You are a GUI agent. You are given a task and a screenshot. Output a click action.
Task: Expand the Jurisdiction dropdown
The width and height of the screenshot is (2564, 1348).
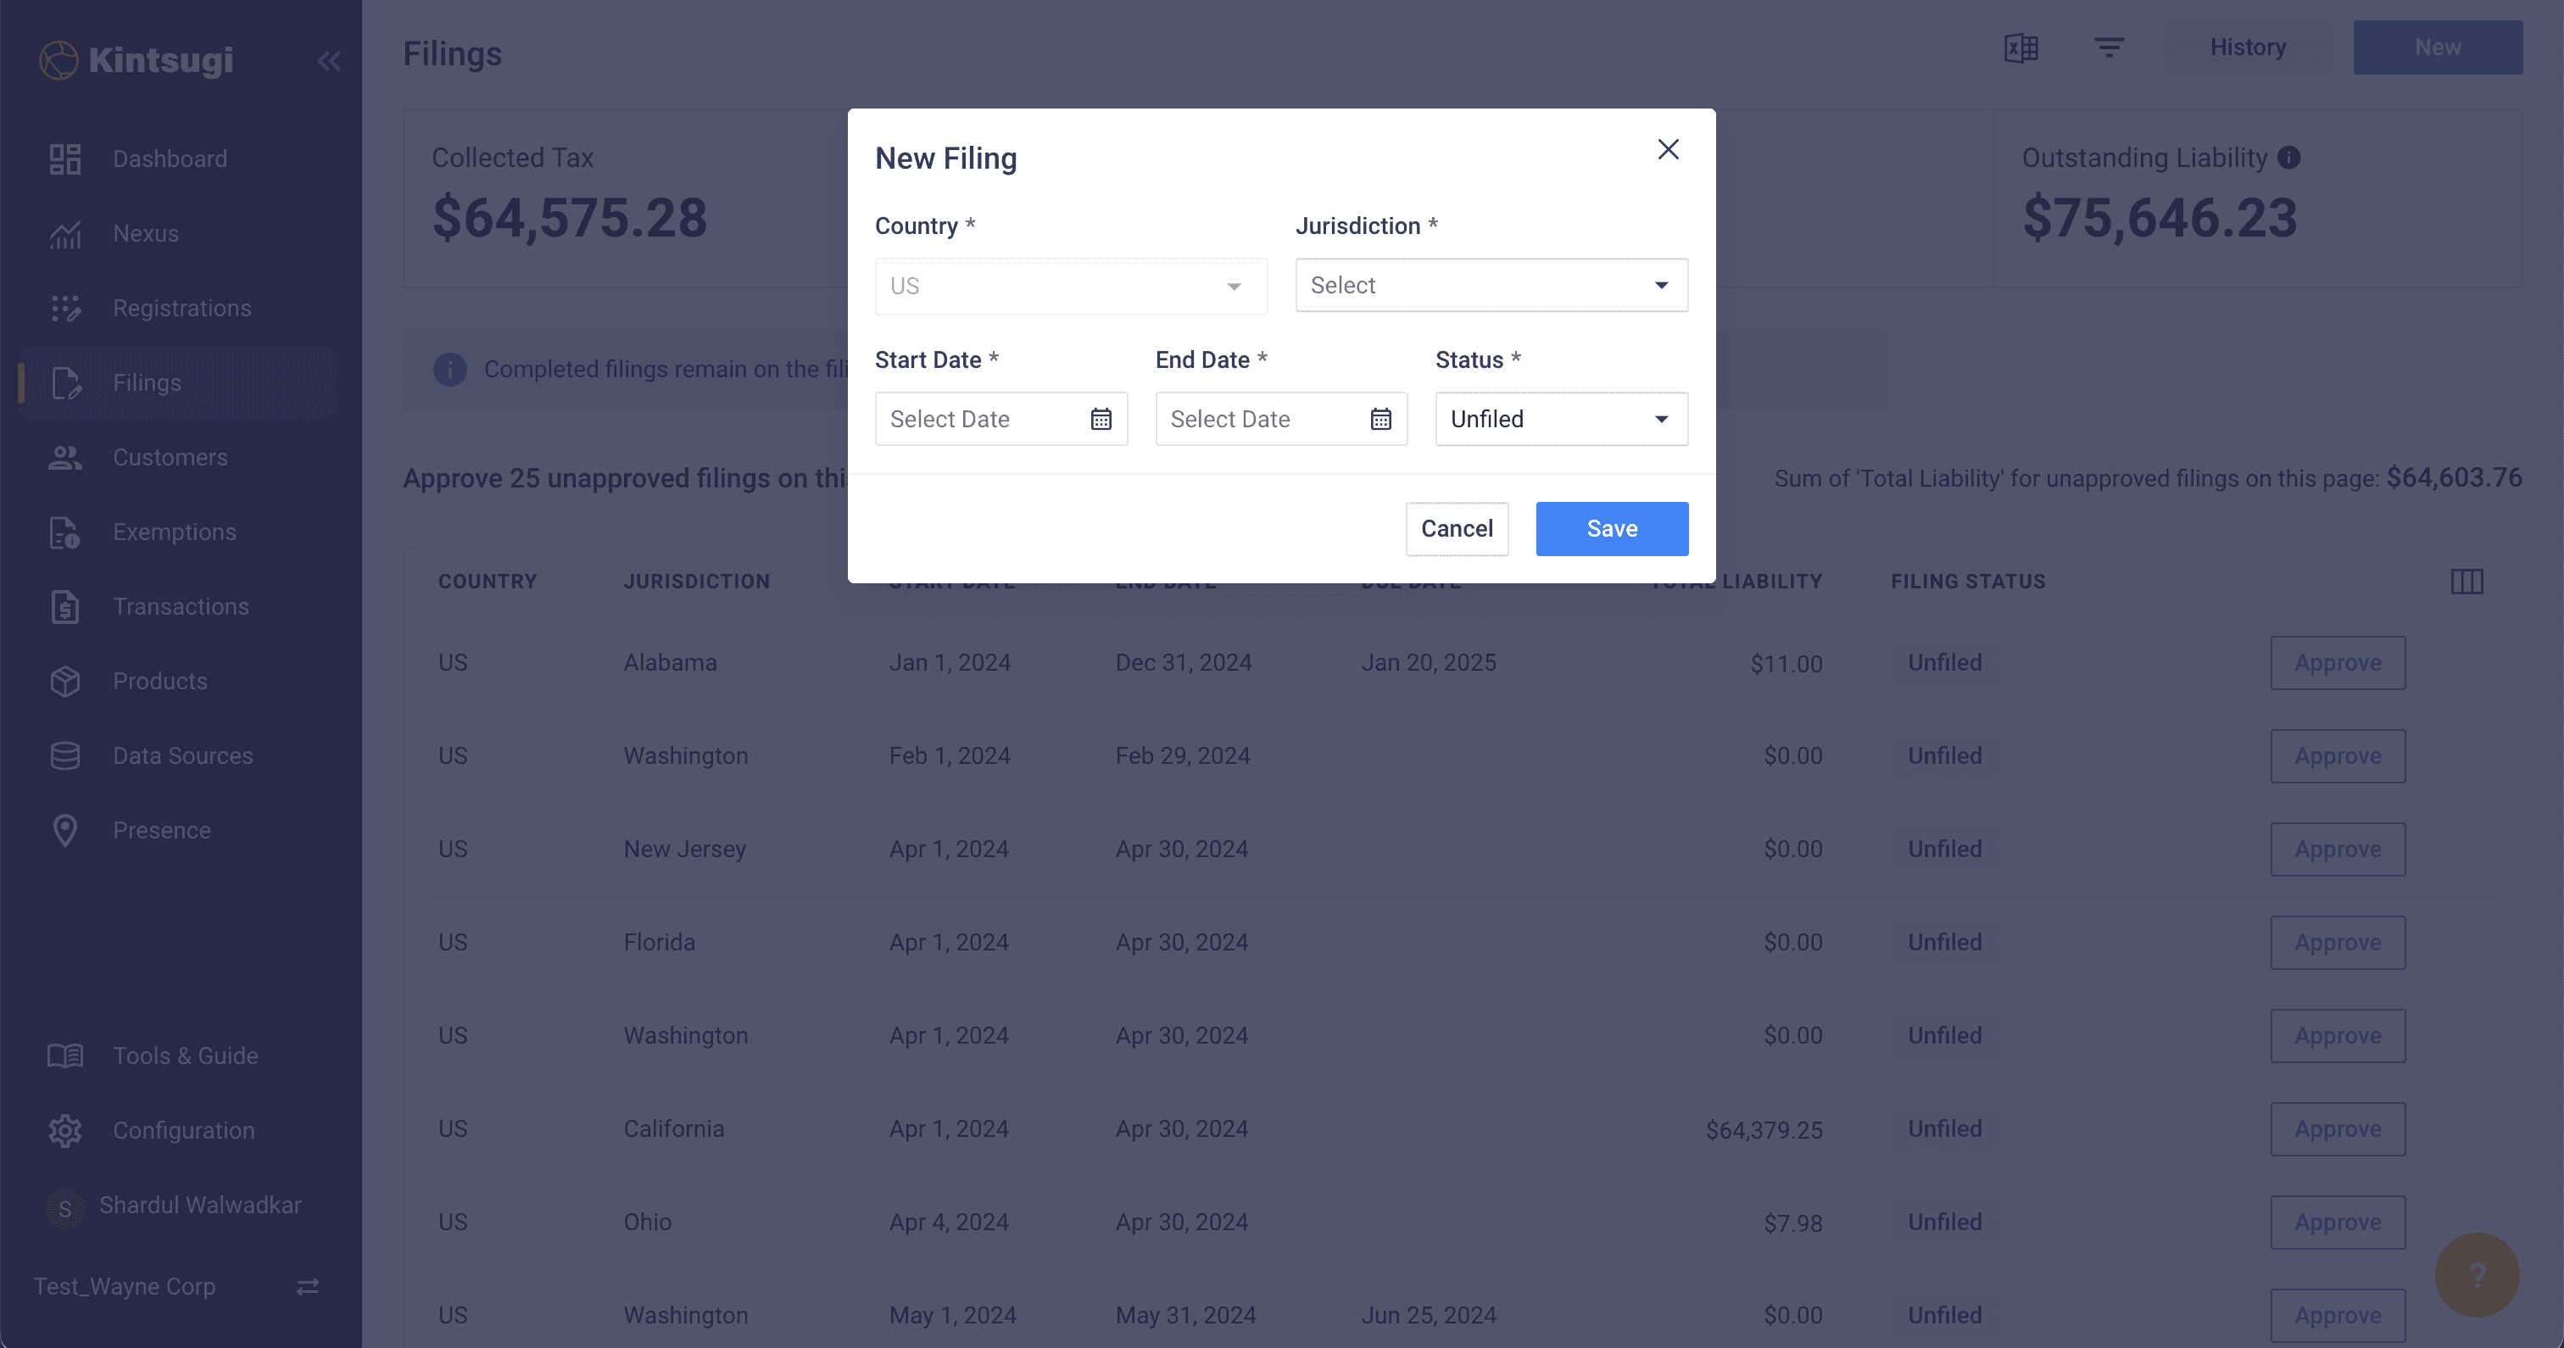pos(1491,286)
